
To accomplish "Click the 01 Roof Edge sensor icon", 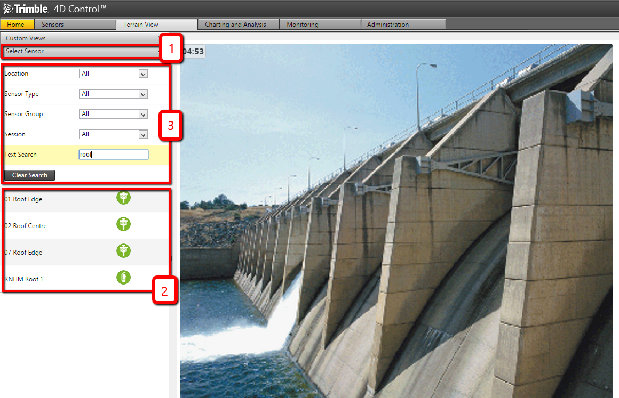I will pos(124,198).
